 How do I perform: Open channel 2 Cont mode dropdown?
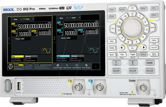click(74, 18)
